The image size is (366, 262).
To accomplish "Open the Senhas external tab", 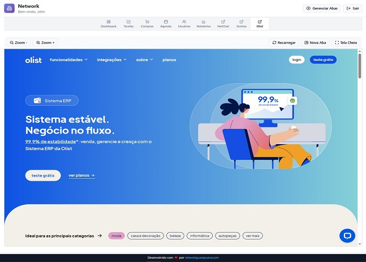I will pos(242,24).
